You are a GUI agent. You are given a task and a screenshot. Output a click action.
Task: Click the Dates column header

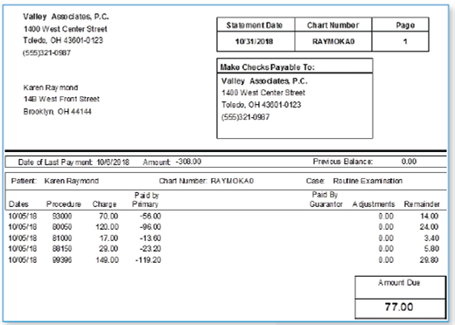pyautogui.click(x=18, y=204)
